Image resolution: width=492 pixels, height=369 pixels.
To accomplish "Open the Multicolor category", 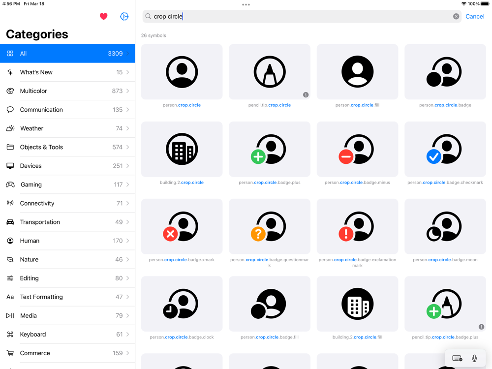I will tap(67, 91).
